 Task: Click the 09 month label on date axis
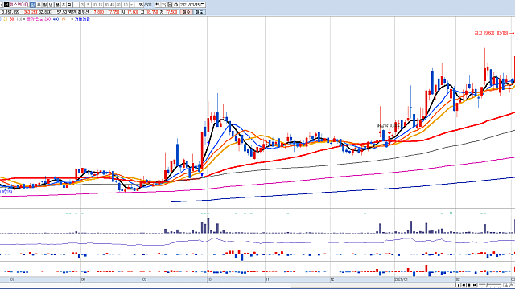145,279
